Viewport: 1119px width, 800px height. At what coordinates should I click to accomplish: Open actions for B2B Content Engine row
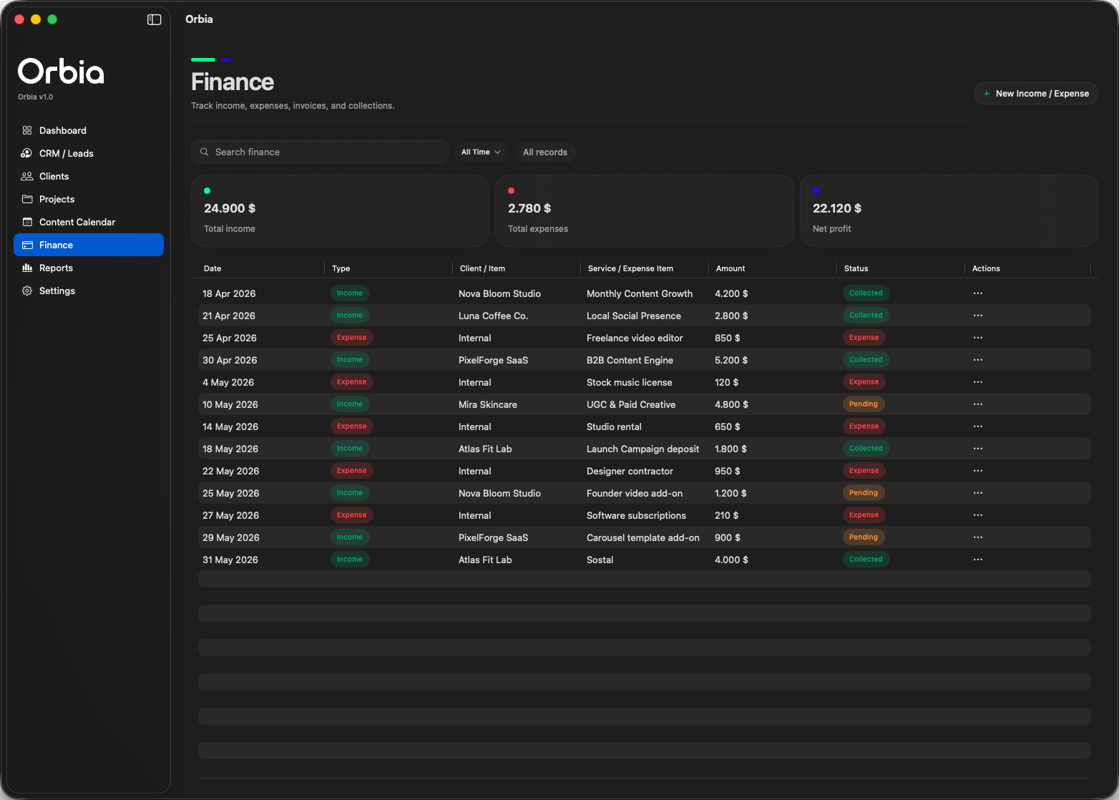click(x=978, y=360)
